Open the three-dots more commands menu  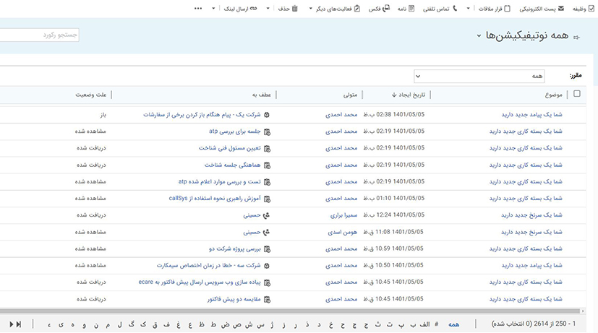point(198,9)
